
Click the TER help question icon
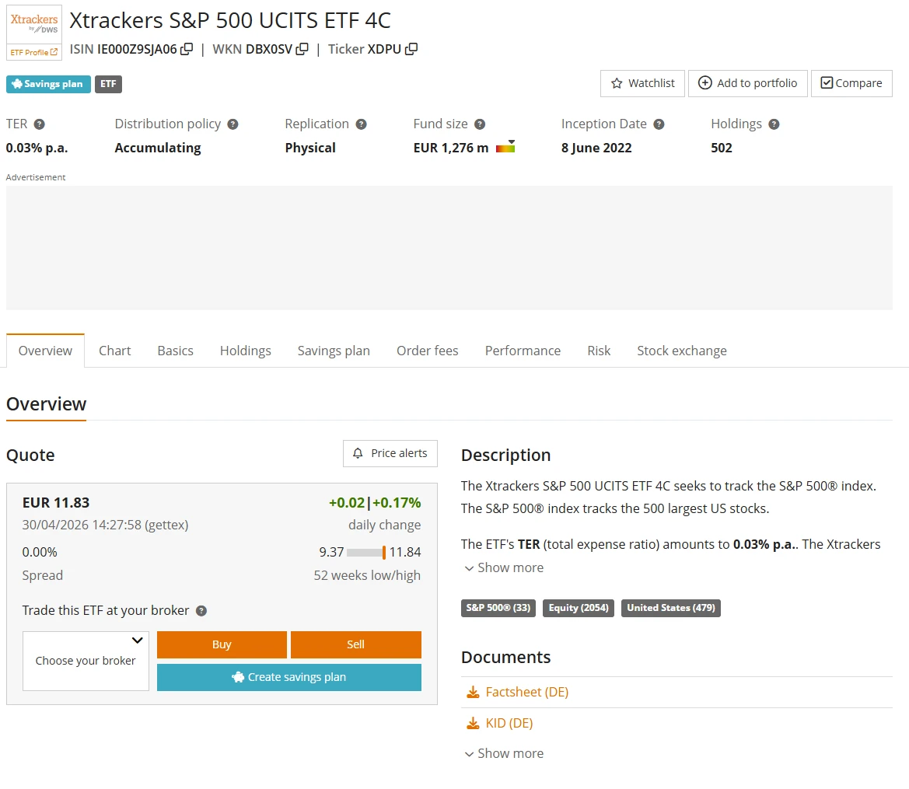click(39, 124)
